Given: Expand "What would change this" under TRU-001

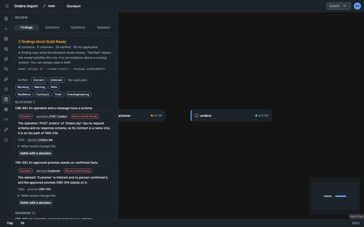Looking at the screenshot, I should pos(37,196).
